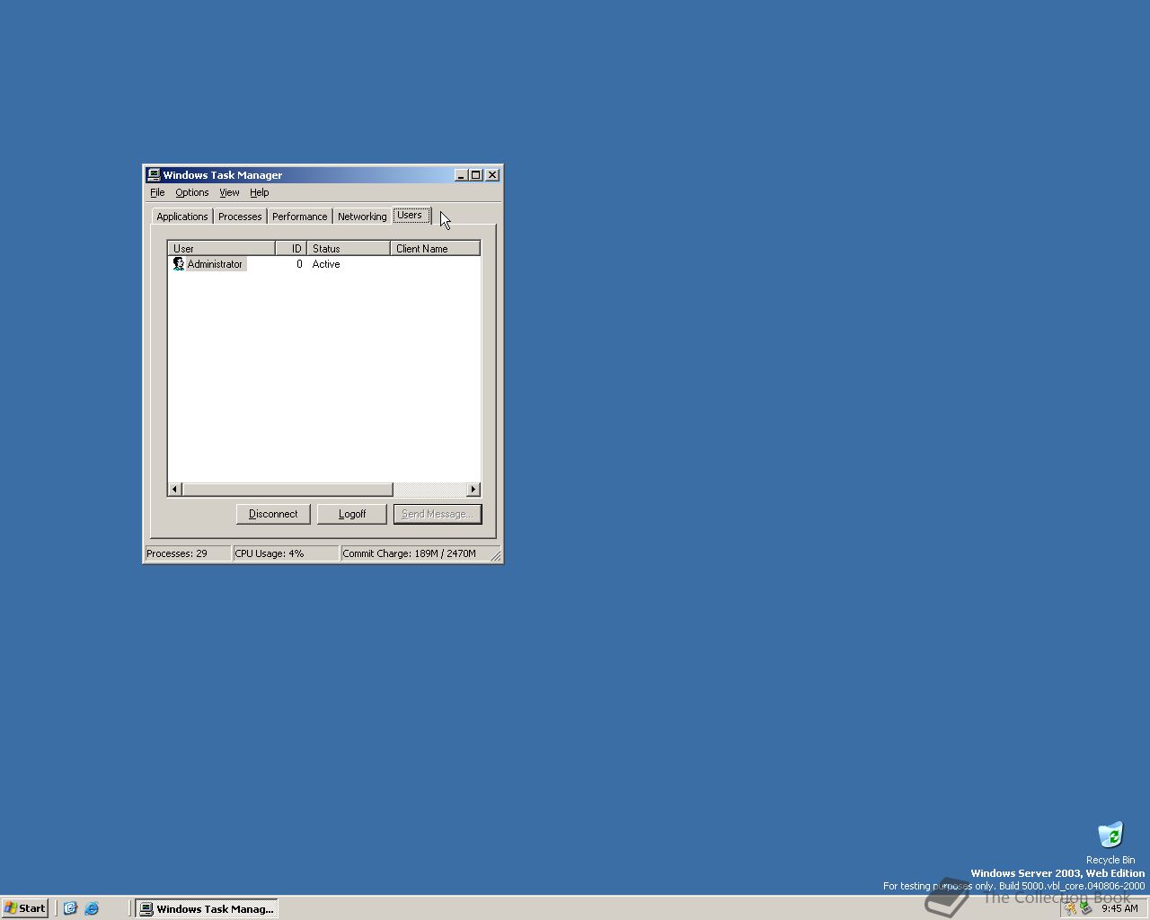Open the File menu
1150x920 pixels.
click(x=157, y=192)
